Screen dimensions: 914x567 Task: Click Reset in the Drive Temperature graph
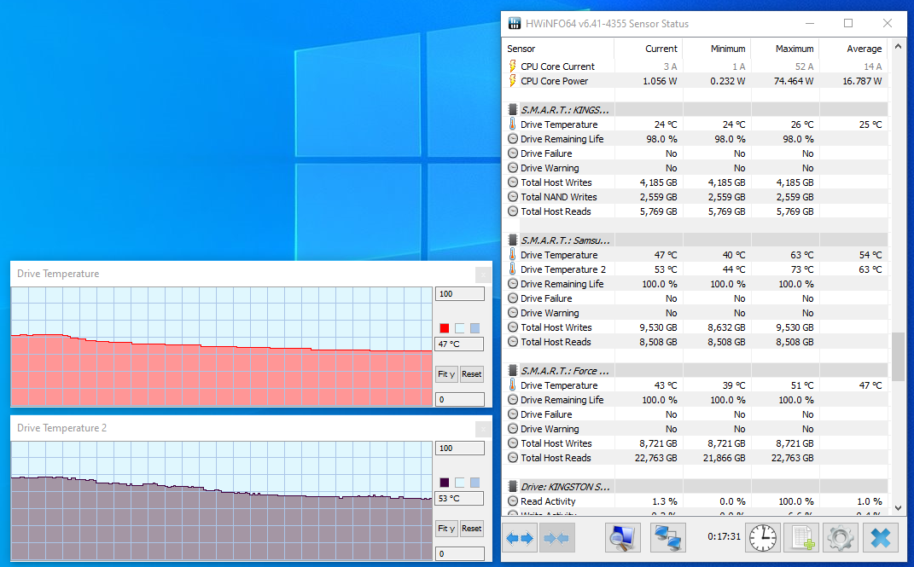(x=472, y=374)
